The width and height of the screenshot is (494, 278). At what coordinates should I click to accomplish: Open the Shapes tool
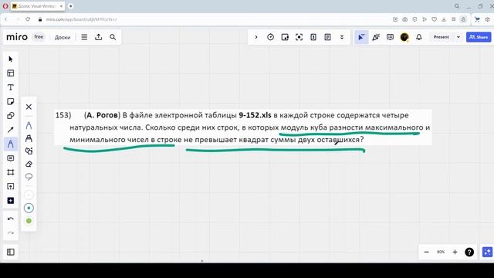[x=10, y=116]
